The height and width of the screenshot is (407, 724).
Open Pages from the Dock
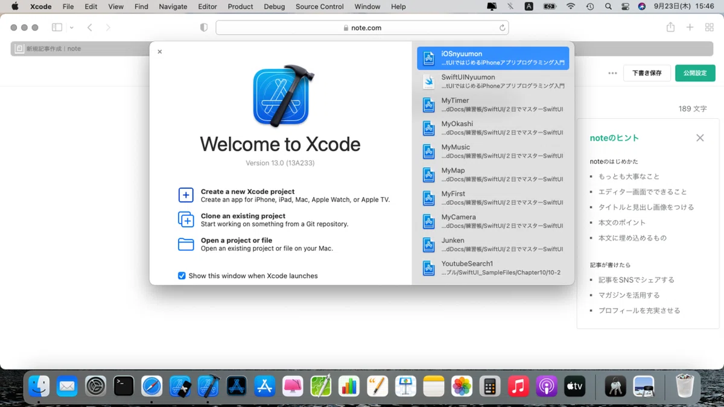pyautogui.click(x=377, y=386)
